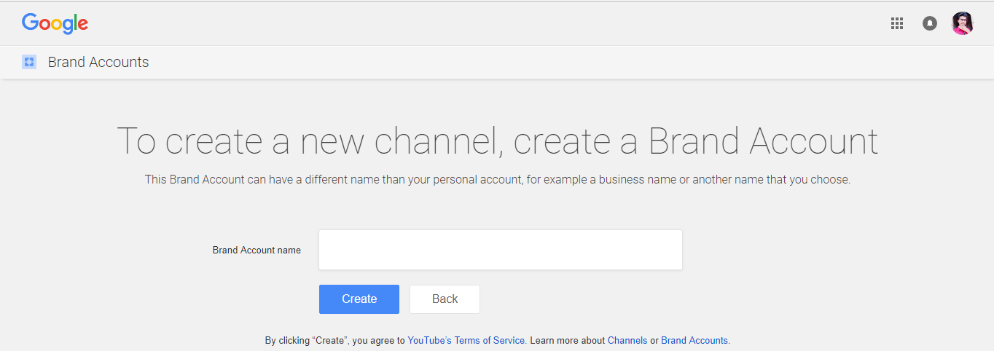Open the notifications bell
The height and width of the screenshot is (351, 994).
pyautogui.click(x=930, y=23)
